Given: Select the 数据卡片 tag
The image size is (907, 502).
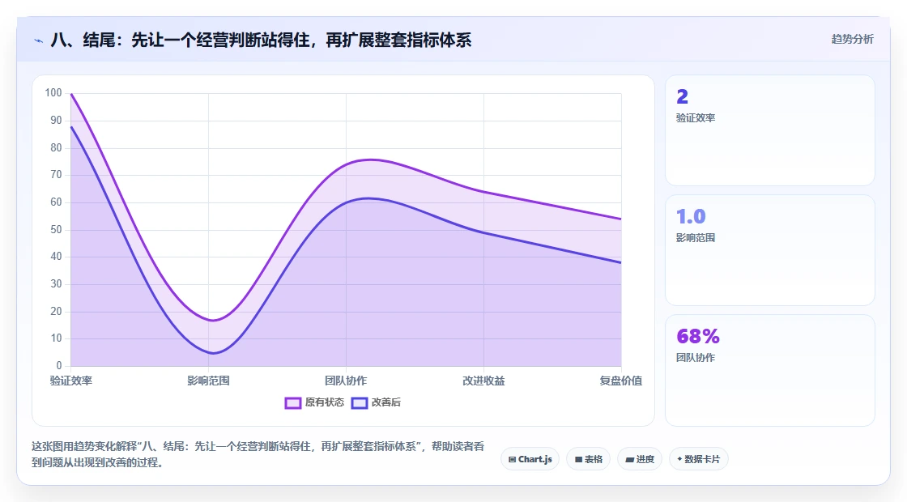Looking at the screenshot, I should [x=698, y=459].
